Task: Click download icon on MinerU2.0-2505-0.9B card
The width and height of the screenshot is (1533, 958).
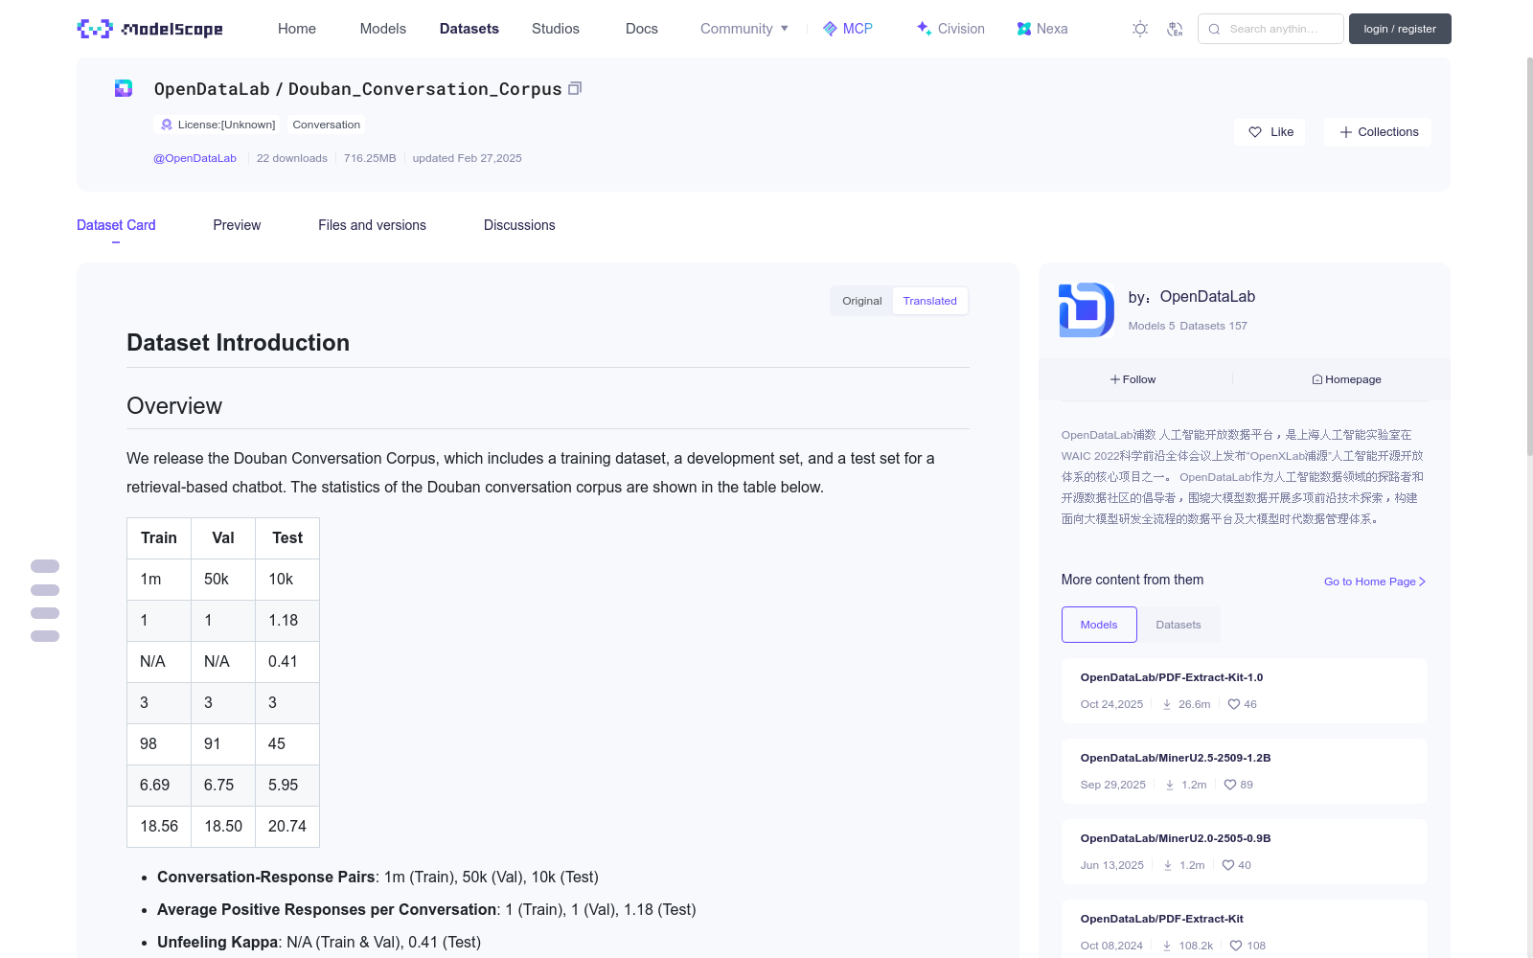Action: coord(1168,865)
